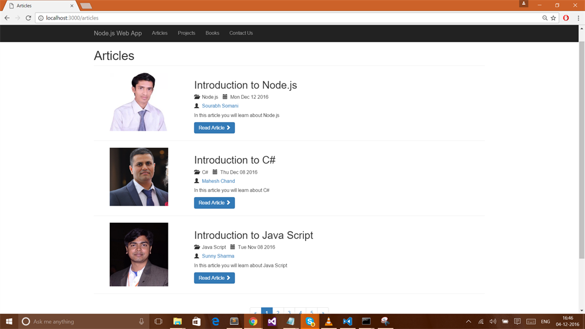This screenshot has width=585, height=329.
Task: Open Node.js Web App brand link
Action: (x=118, y=33)
